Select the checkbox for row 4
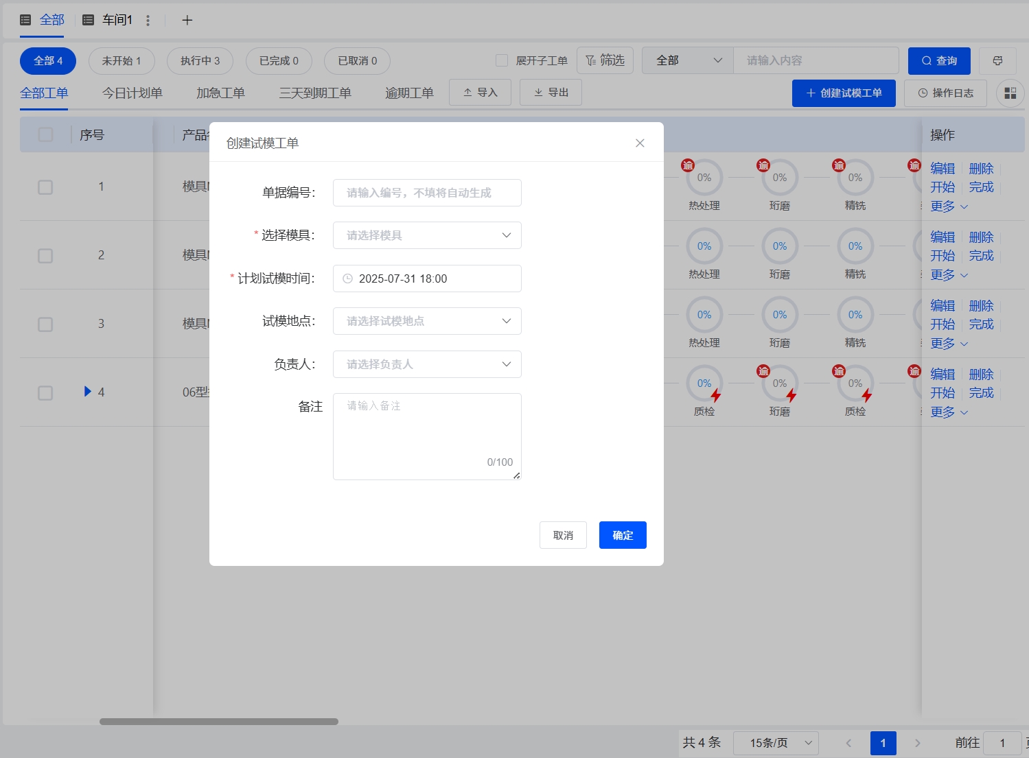 45,392
